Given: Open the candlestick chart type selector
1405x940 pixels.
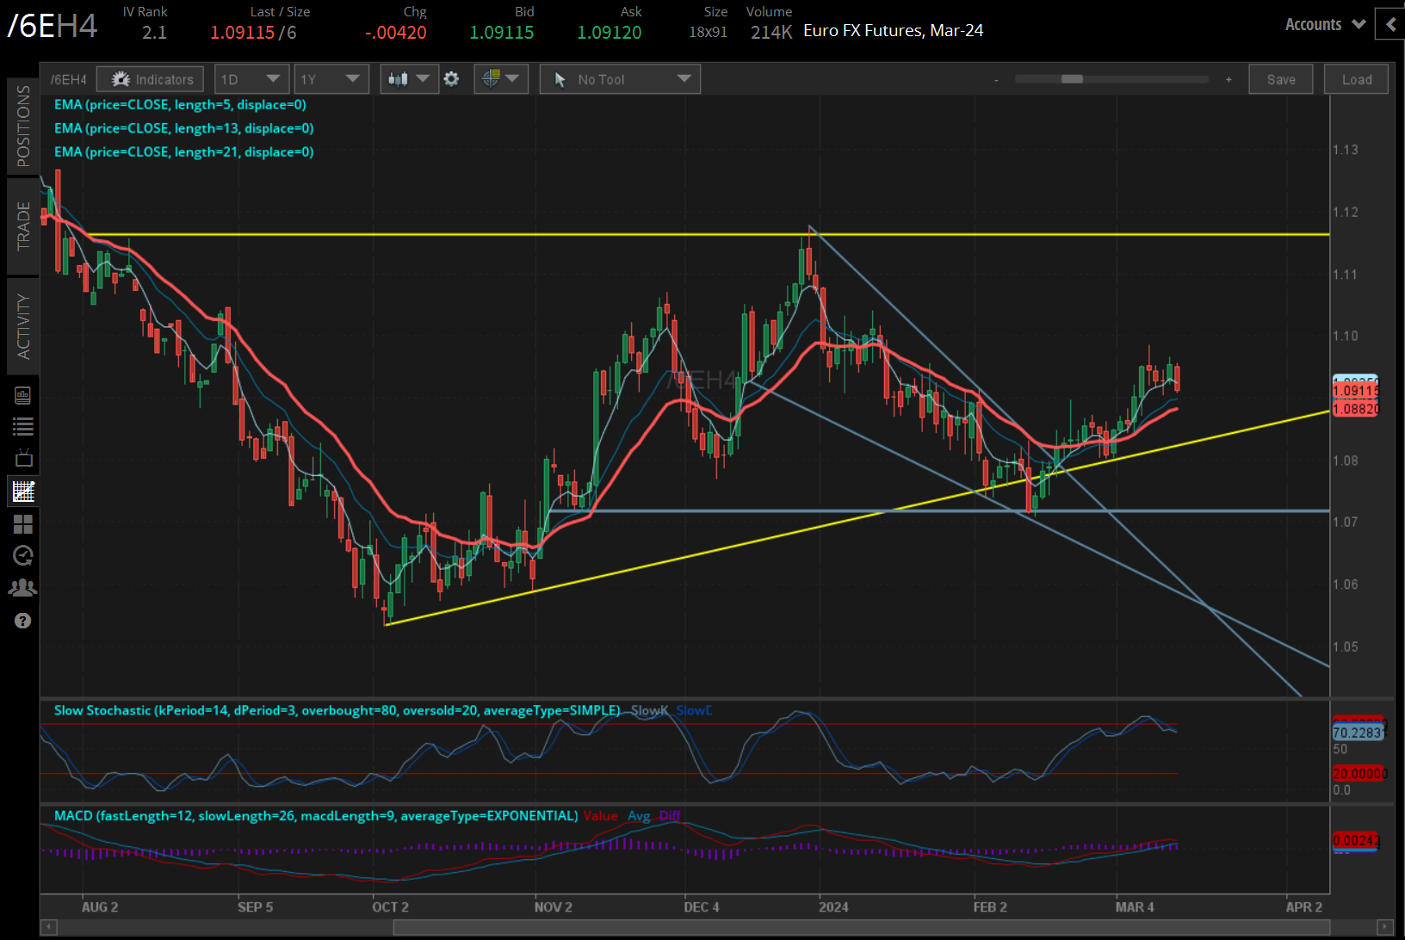Looking at the screenshot, I should pyautogui.click(x=408, y=79).
